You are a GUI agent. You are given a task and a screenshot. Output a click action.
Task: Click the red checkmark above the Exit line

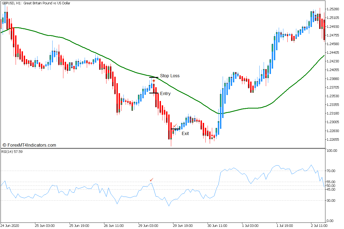click(175, 126)
